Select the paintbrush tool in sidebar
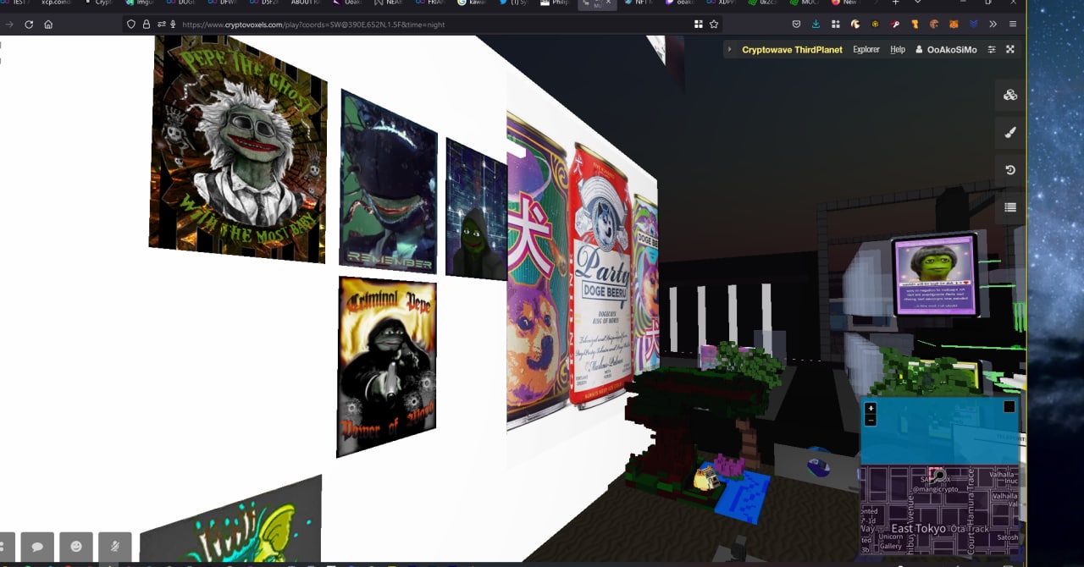Viewport: 1084px width, 567px height. (x=1010, y=132)
